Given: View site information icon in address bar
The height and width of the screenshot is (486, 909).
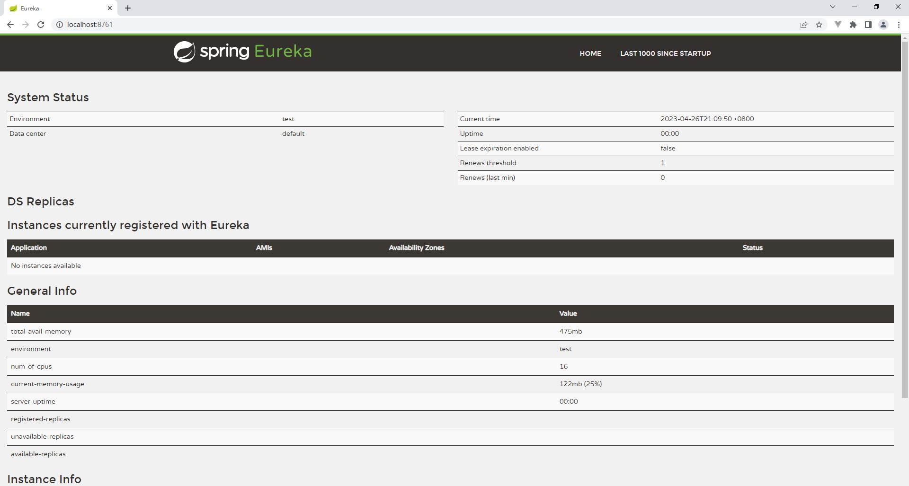Looking at the screenshot, I should (x=60, y=25).
